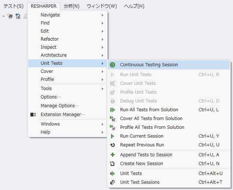Open the 分析(N) menu
The image size is (233, 190).
point(71,6)
